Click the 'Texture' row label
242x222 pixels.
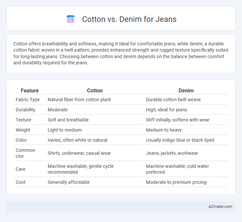(24, 120)
